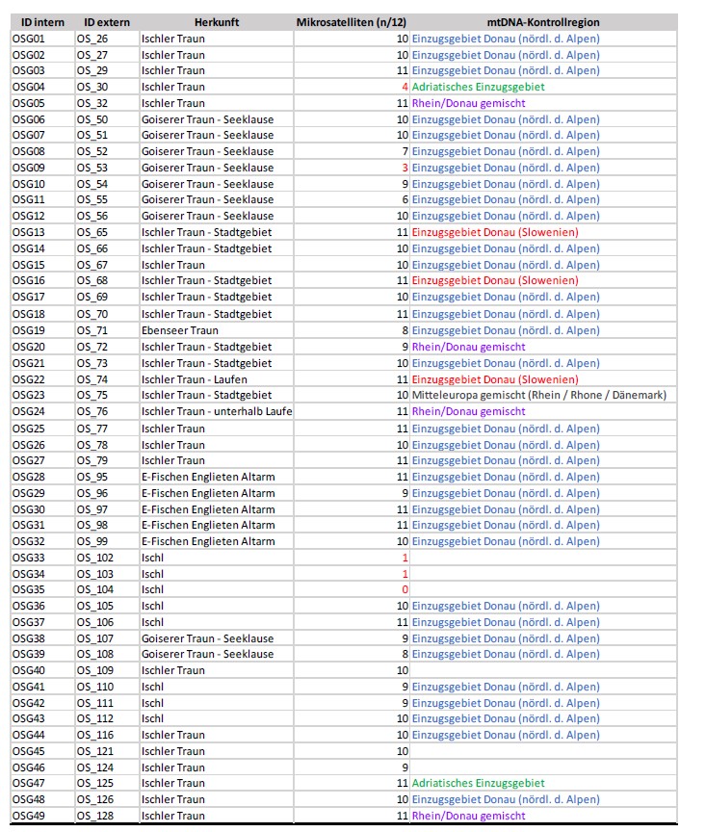Click the OS_30 external ID cell
Image resolution: width=706 pixels, height=832 pixels.
pyautogui.click(x=93, y=87)
